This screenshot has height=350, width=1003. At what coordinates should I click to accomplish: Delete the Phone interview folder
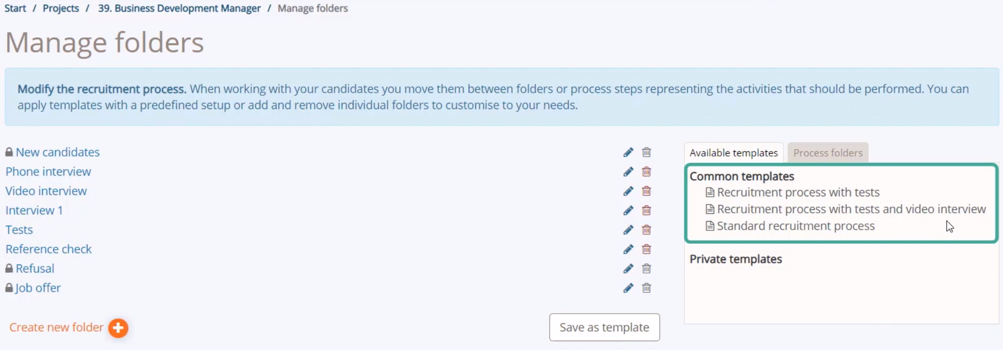tap(646, 172)
